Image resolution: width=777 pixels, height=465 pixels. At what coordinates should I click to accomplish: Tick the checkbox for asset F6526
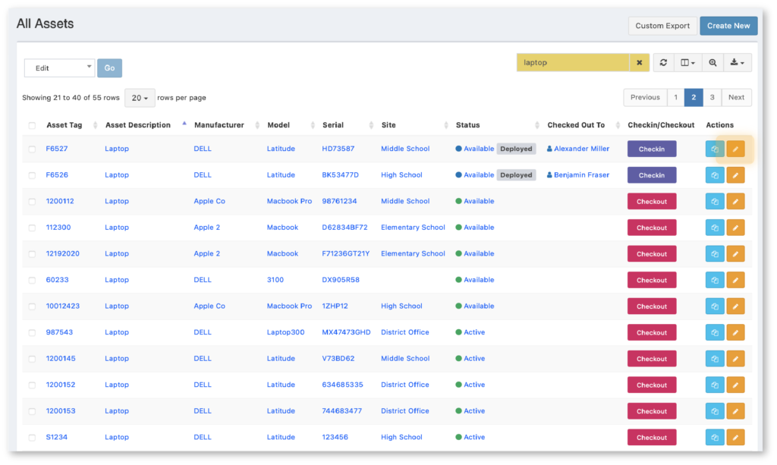click(x=32, y=175)
